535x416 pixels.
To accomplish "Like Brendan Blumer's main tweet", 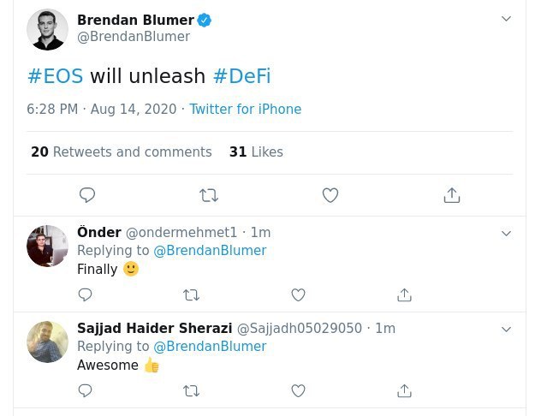I will click(330, 195).
